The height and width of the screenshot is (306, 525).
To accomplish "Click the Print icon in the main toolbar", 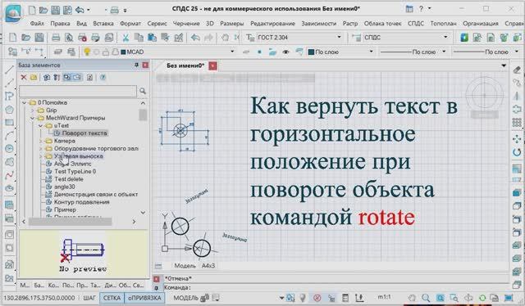I will click(56, 38).
